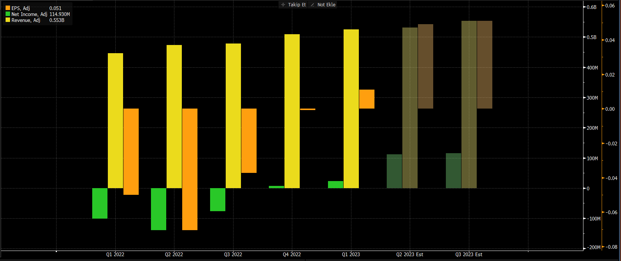This screenshot has width=621, height=261.
Task: Select the 'Net Income, Adj' legend label
Action: 29,14
